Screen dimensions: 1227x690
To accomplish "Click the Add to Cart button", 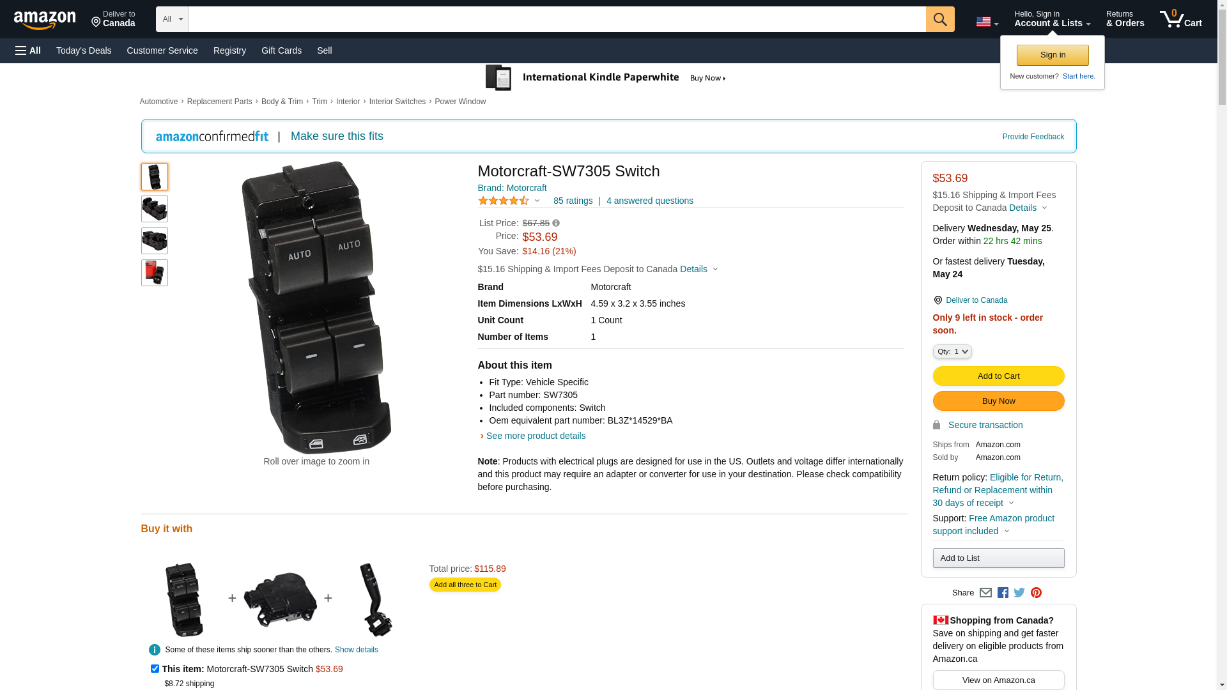I will tap(998, 376).
